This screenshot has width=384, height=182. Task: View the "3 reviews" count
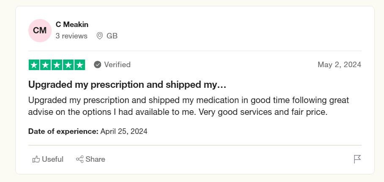pyautogui.click(x=71, y=36)
